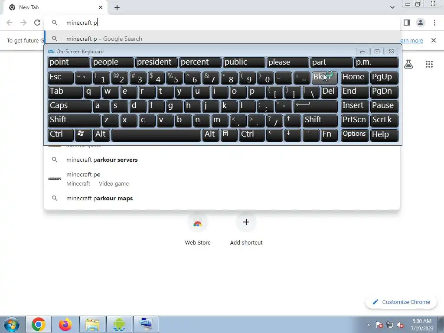Click the on-screen Enter key
444x333 pixels.
[x=316, y=106]
